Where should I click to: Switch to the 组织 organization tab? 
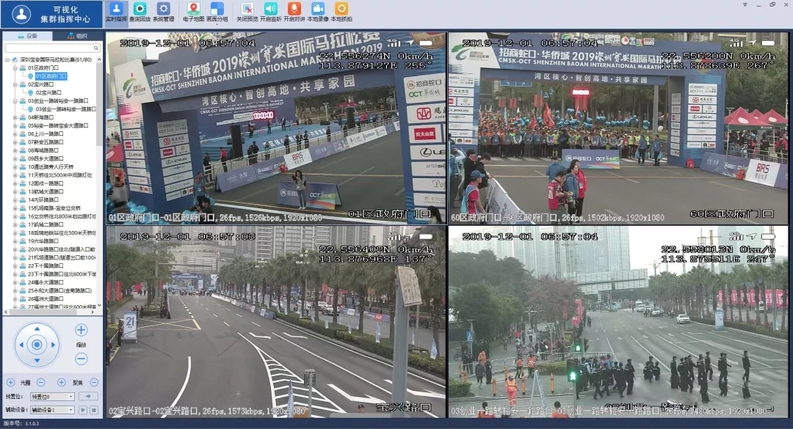point(77,36)
